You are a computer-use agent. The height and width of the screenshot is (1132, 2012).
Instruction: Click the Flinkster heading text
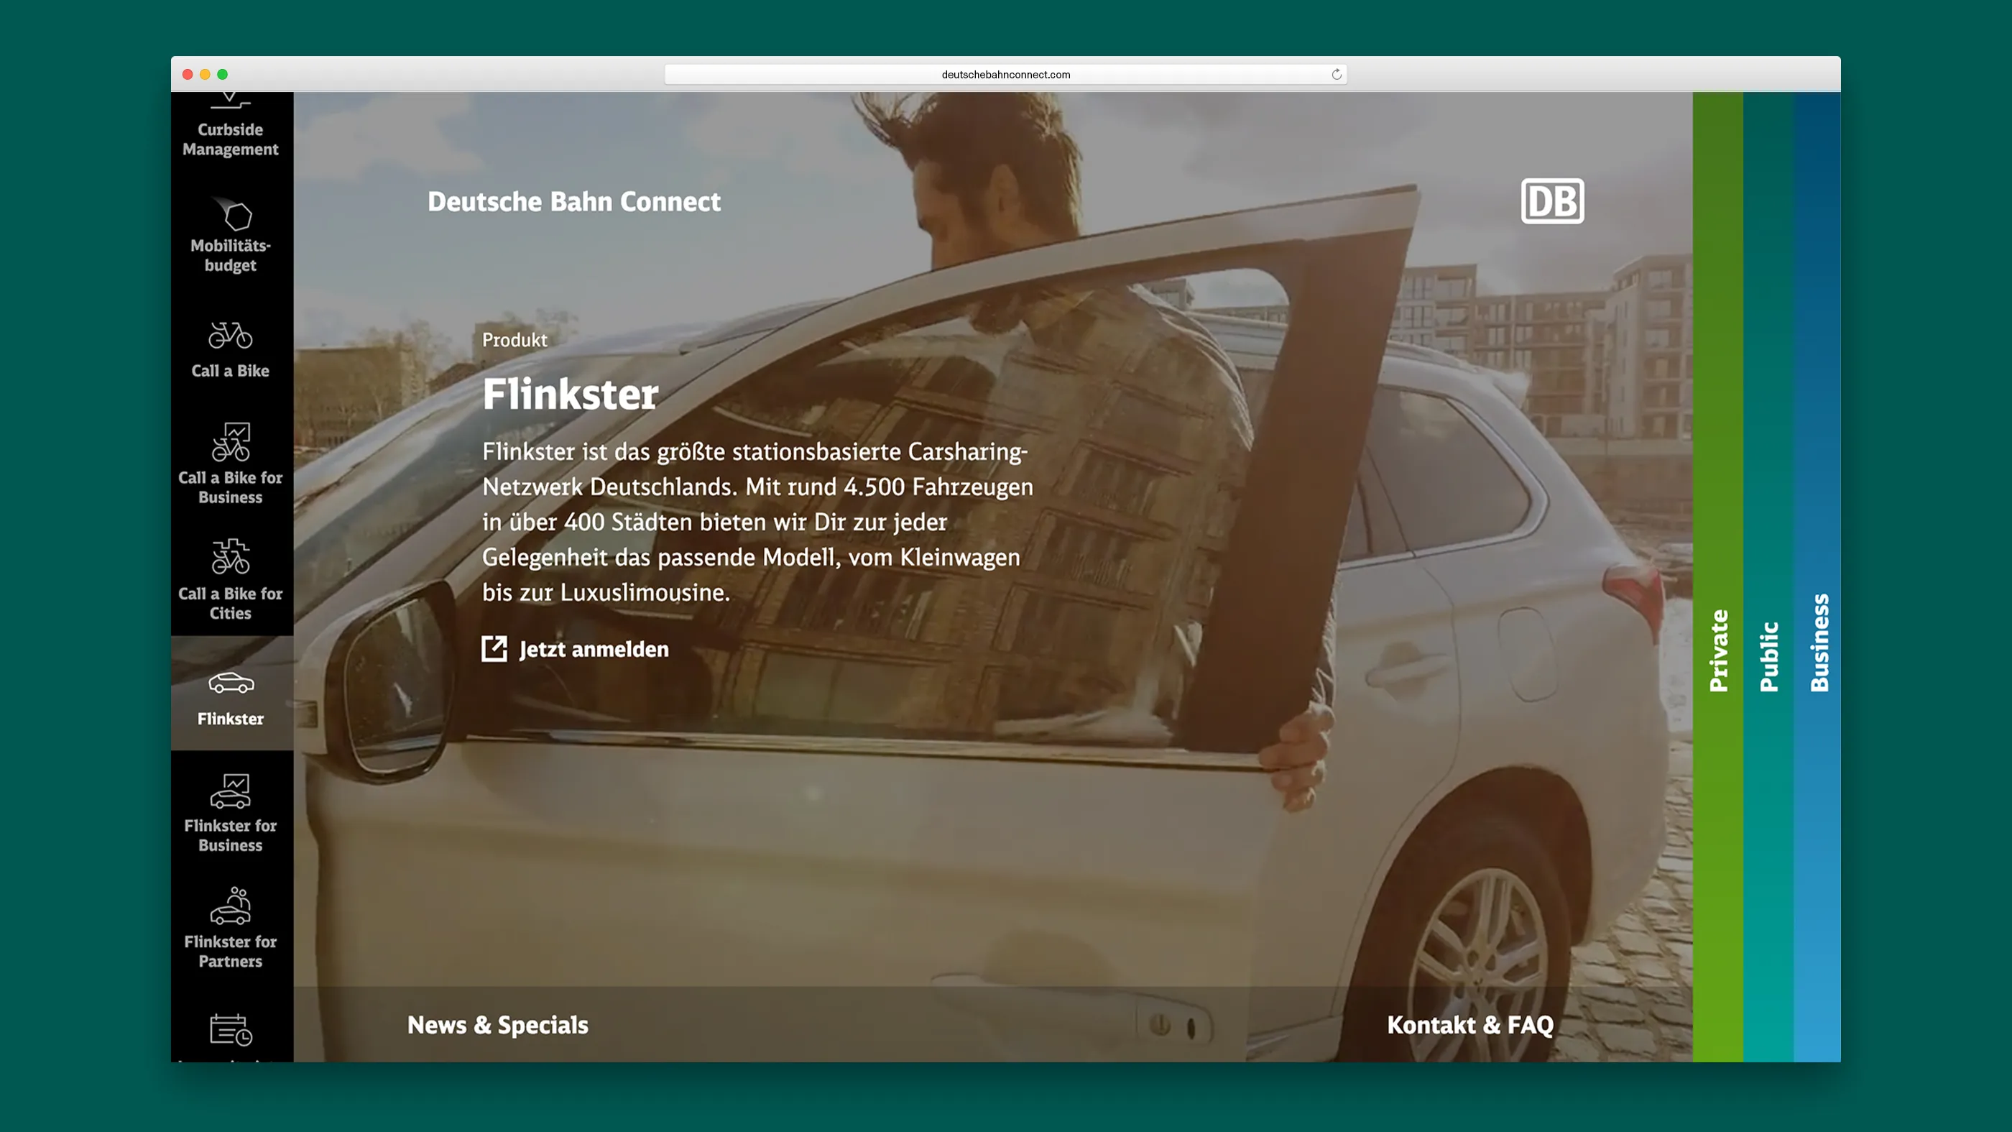coord(570,394)
